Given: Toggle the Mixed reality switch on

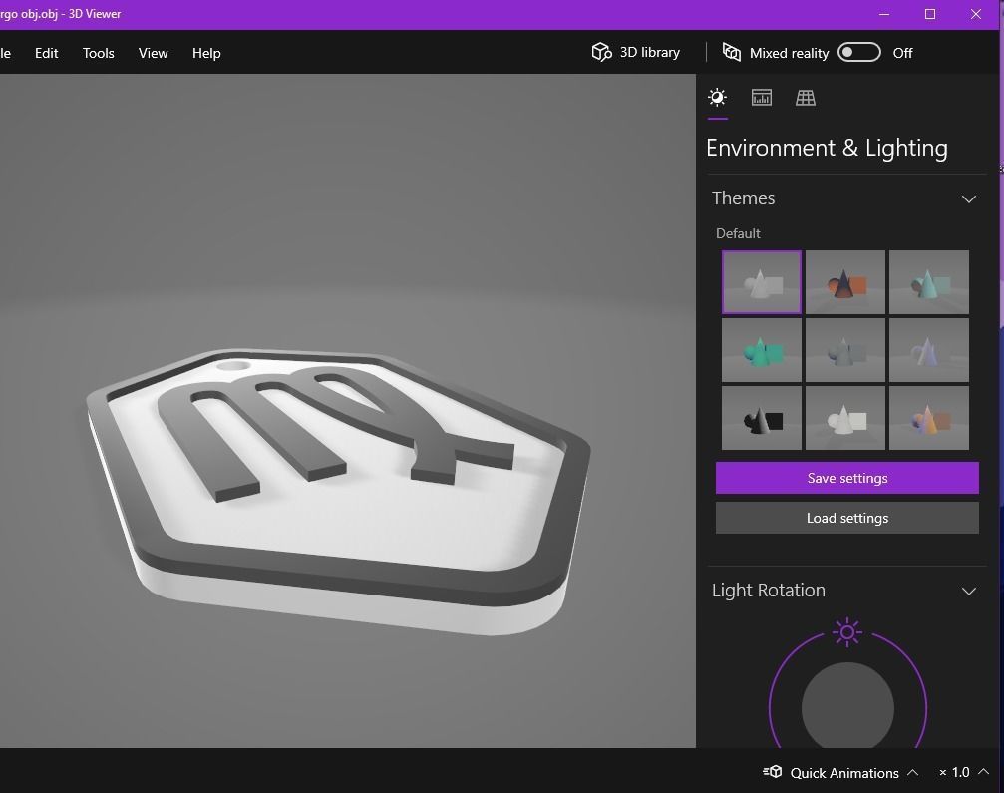Looking at the screenshot, I should [x=859, y=52].
